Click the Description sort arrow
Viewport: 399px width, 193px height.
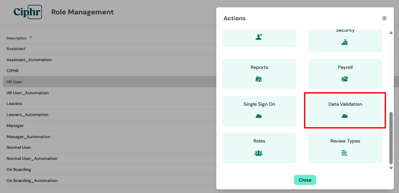31,38
